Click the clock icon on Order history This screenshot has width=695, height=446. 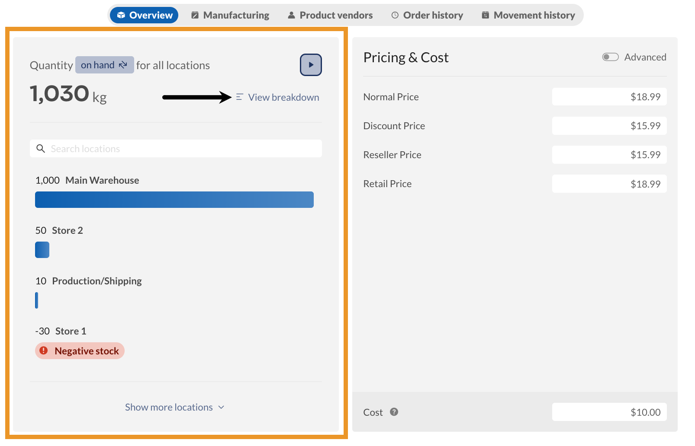pyautogui.click(x=395, y=15)
